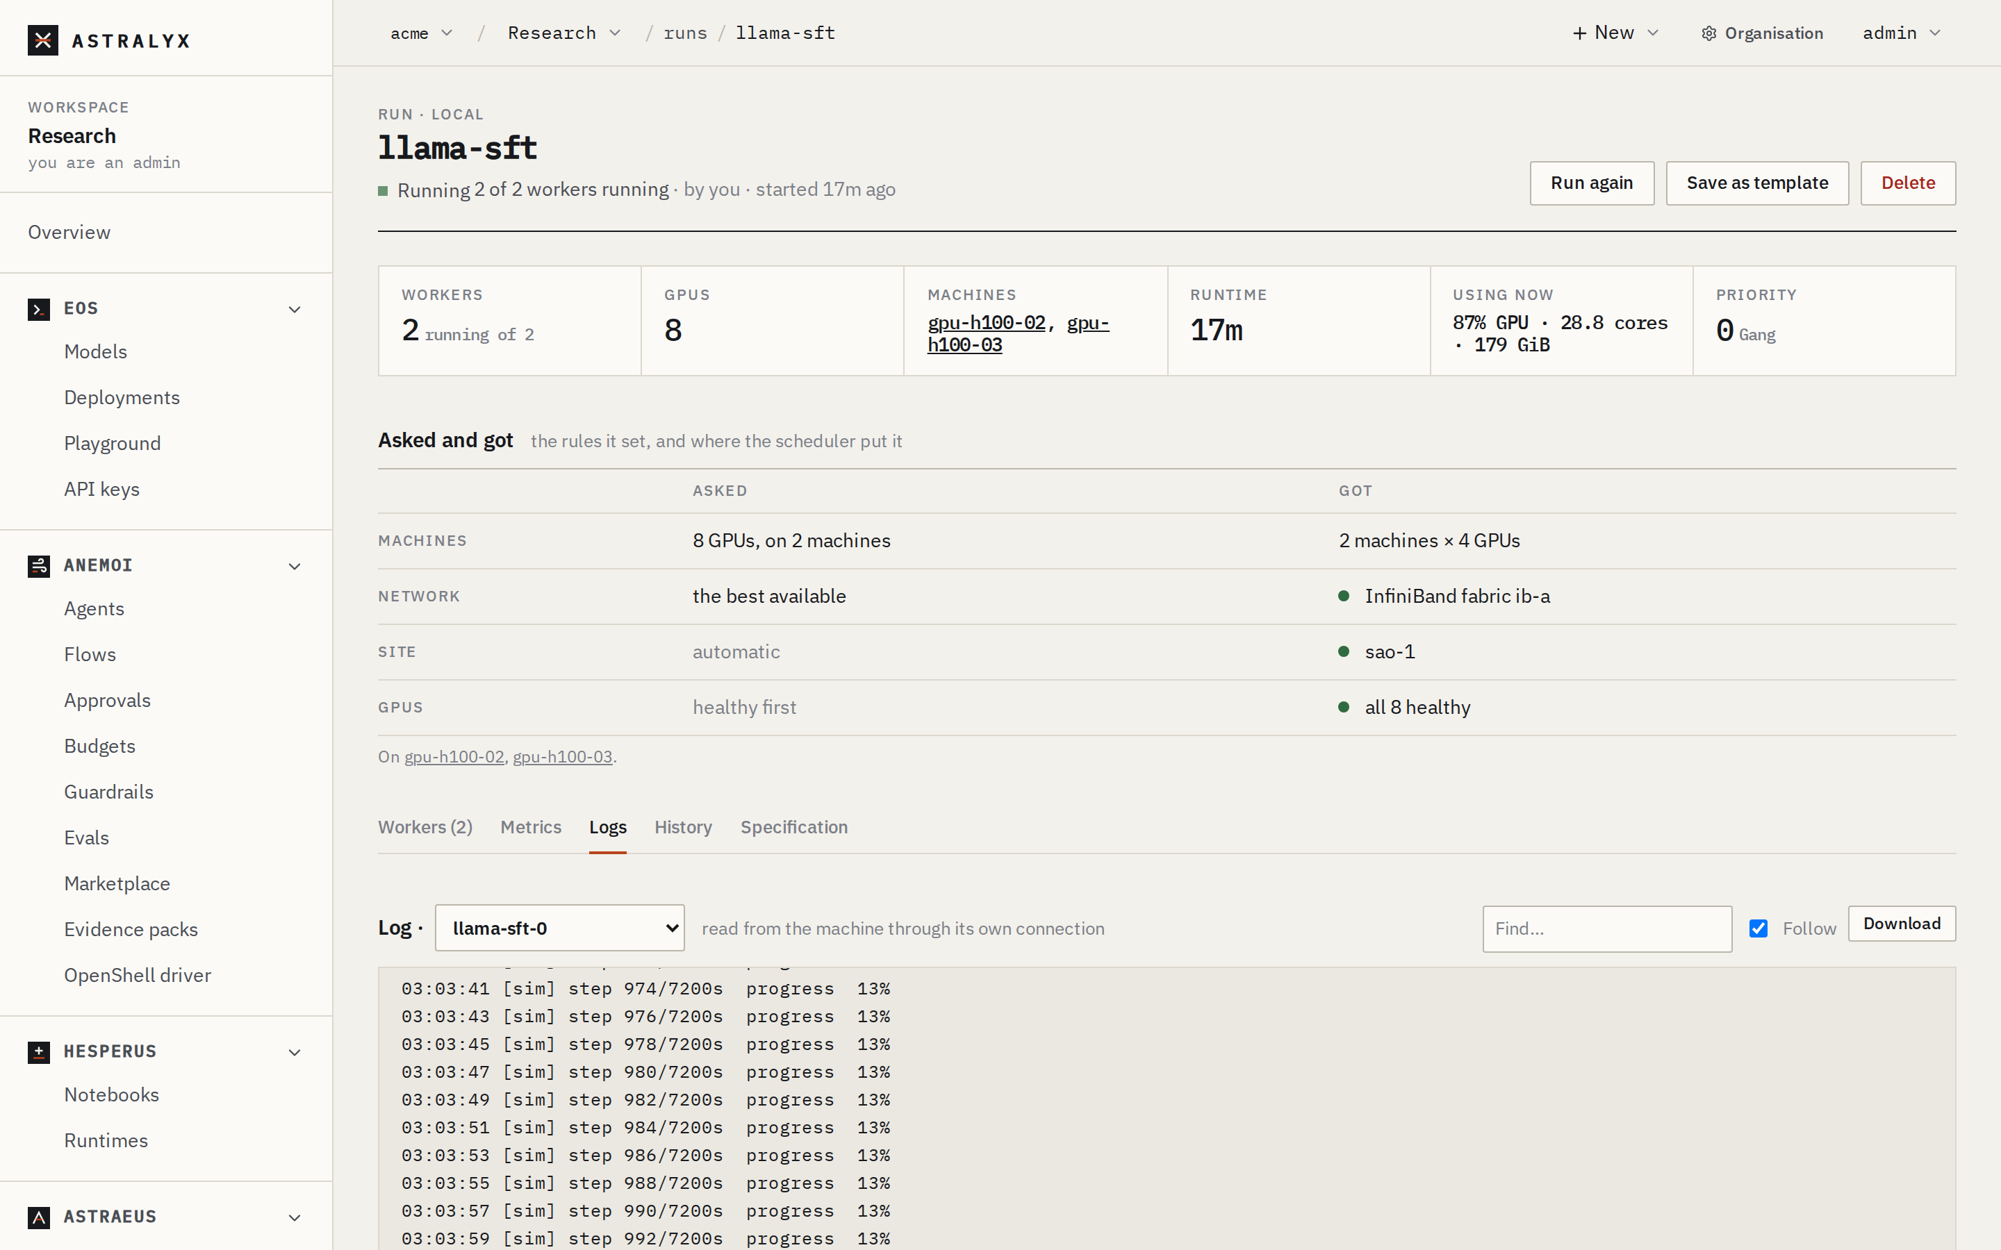Open API keys page
The width and height of the screenshot is (2001, 1250).
click(x=101, y=490)
